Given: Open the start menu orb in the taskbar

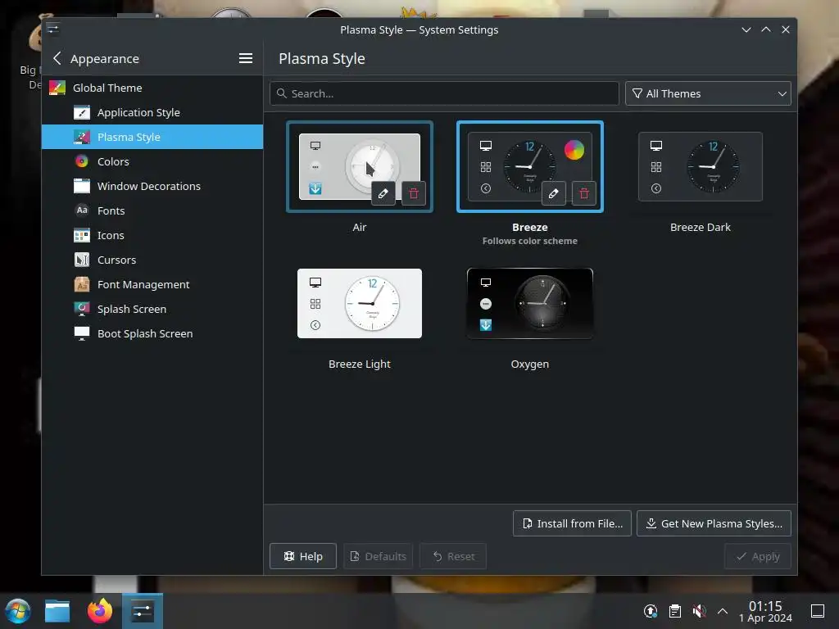Looking at the screenshot, I should 18,611.
